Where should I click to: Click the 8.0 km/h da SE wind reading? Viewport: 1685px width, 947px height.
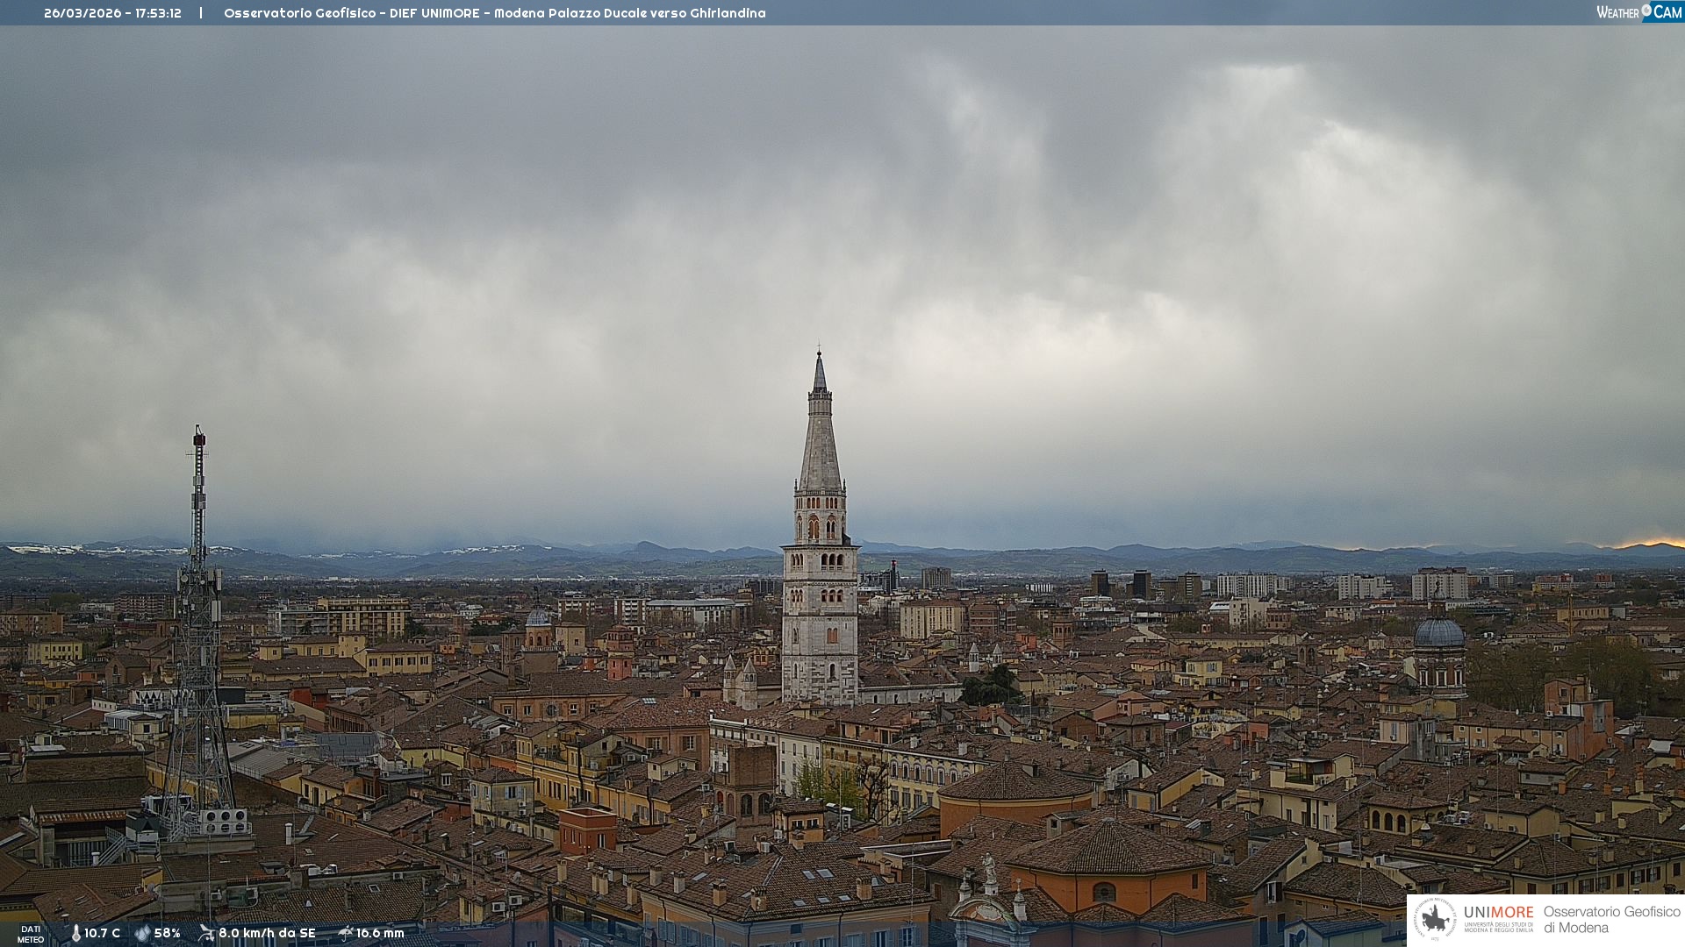click(x=267, y=934)
